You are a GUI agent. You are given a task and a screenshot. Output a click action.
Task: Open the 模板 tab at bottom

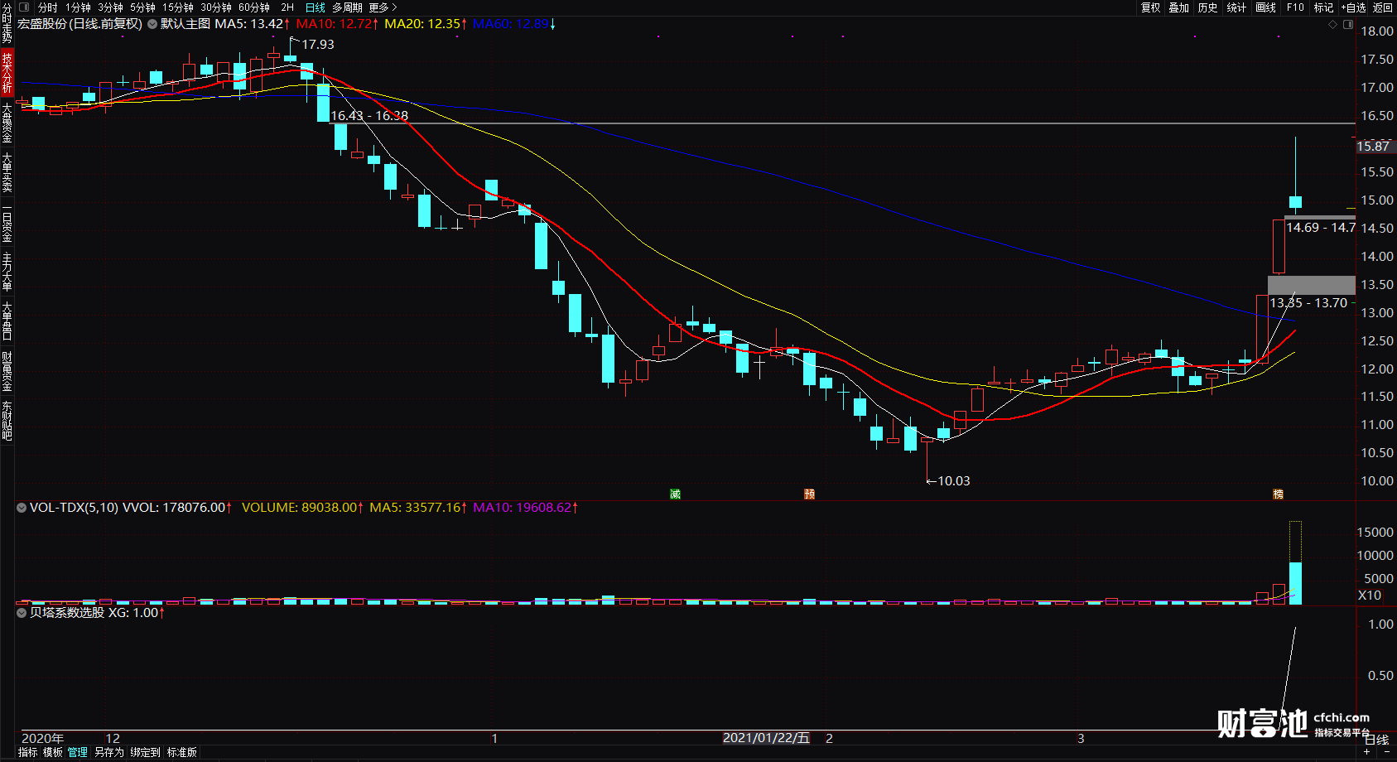(53, 752)
